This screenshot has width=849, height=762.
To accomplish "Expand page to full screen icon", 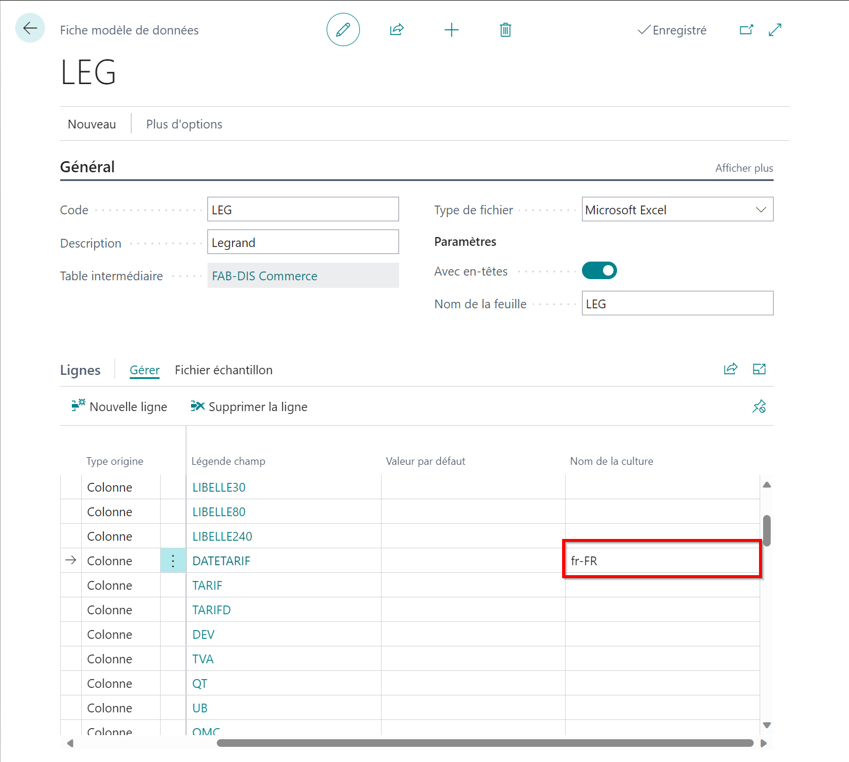I will coord(775,30).
